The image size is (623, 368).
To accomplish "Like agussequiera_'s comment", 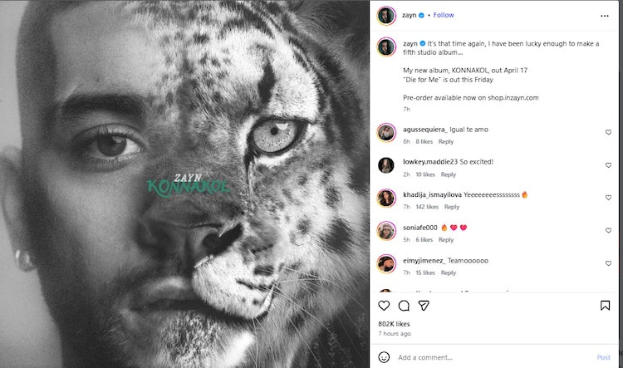I will tap(608, 132).
